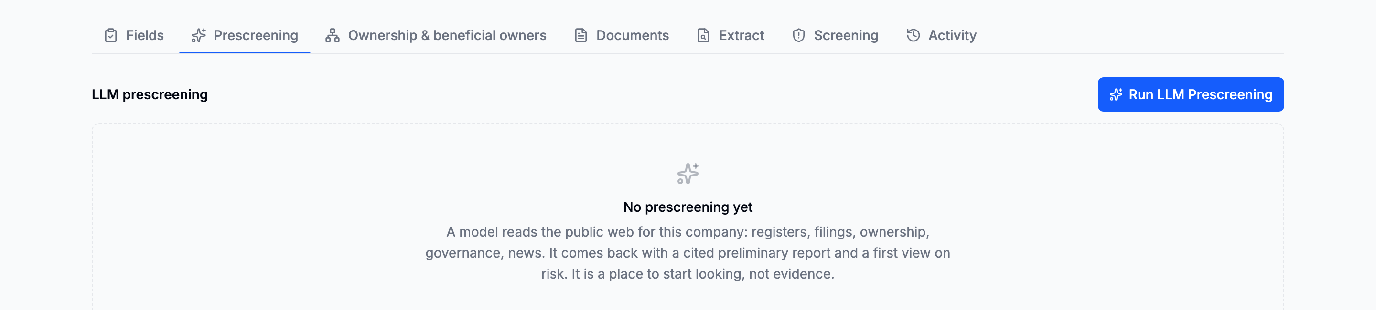Viewport: 1376px width, 310px height.
Task: Click the Fields clipboard icon
Action: point(110,35)
